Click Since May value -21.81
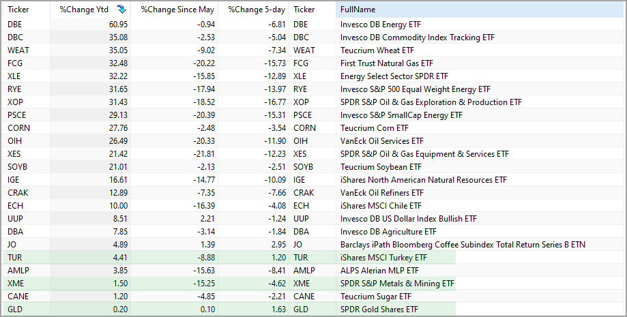Viewport: 627px width, 317px height. coord(203,154)
